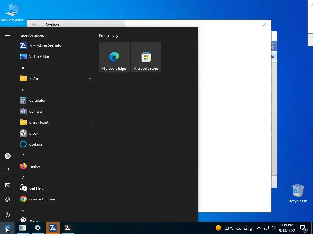The height and width of the screenshot is (234, 313).
Task: Click the Check Point folder icon
Action: (x=23, y=122)
